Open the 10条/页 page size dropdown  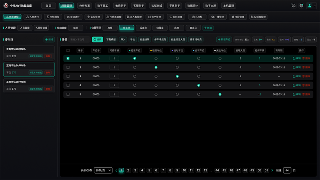tap(103, 170)
